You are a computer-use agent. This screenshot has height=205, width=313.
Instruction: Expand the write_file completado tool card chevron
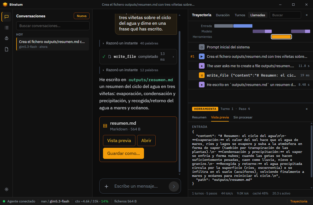173,57
